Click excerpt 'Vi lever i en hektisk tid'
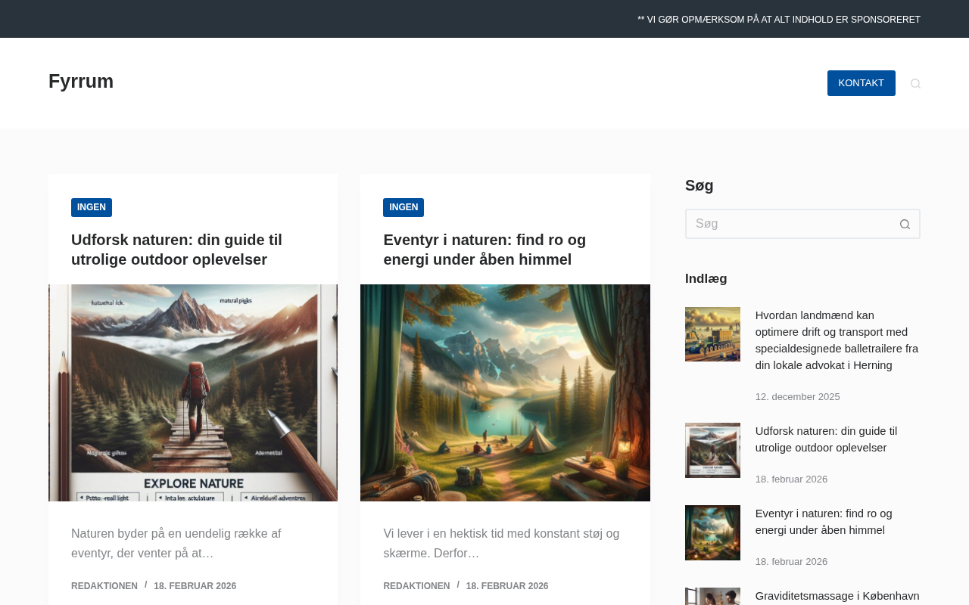This screenshot has height=605, width=969. [501, 544]
